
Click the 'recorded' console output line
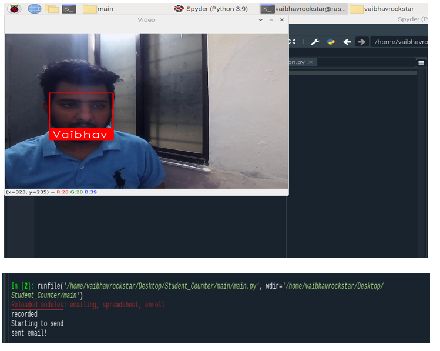pyautogui.click(x=24, y=314)
